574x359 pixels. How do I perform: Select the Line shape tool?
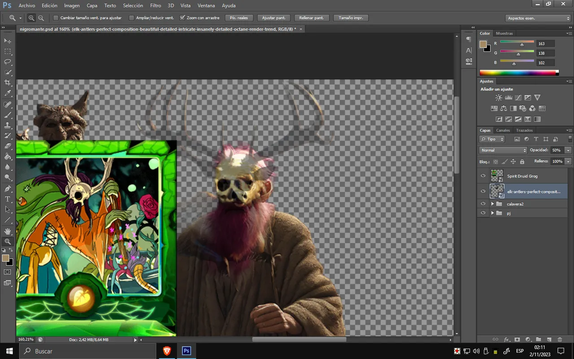8,220
